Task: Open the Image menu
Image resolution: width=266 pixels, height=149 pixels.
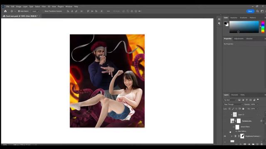Action: [18, 7]
